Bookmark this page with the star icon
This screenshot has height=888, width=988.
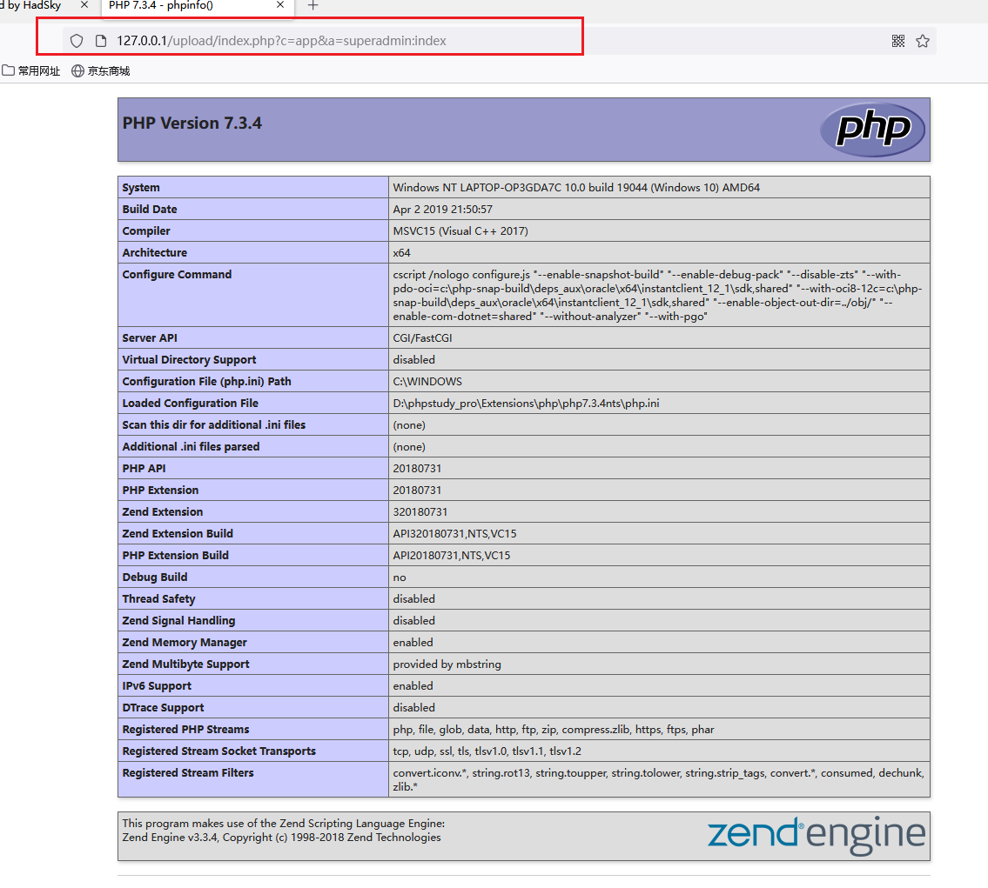click(x=923, y=41)
